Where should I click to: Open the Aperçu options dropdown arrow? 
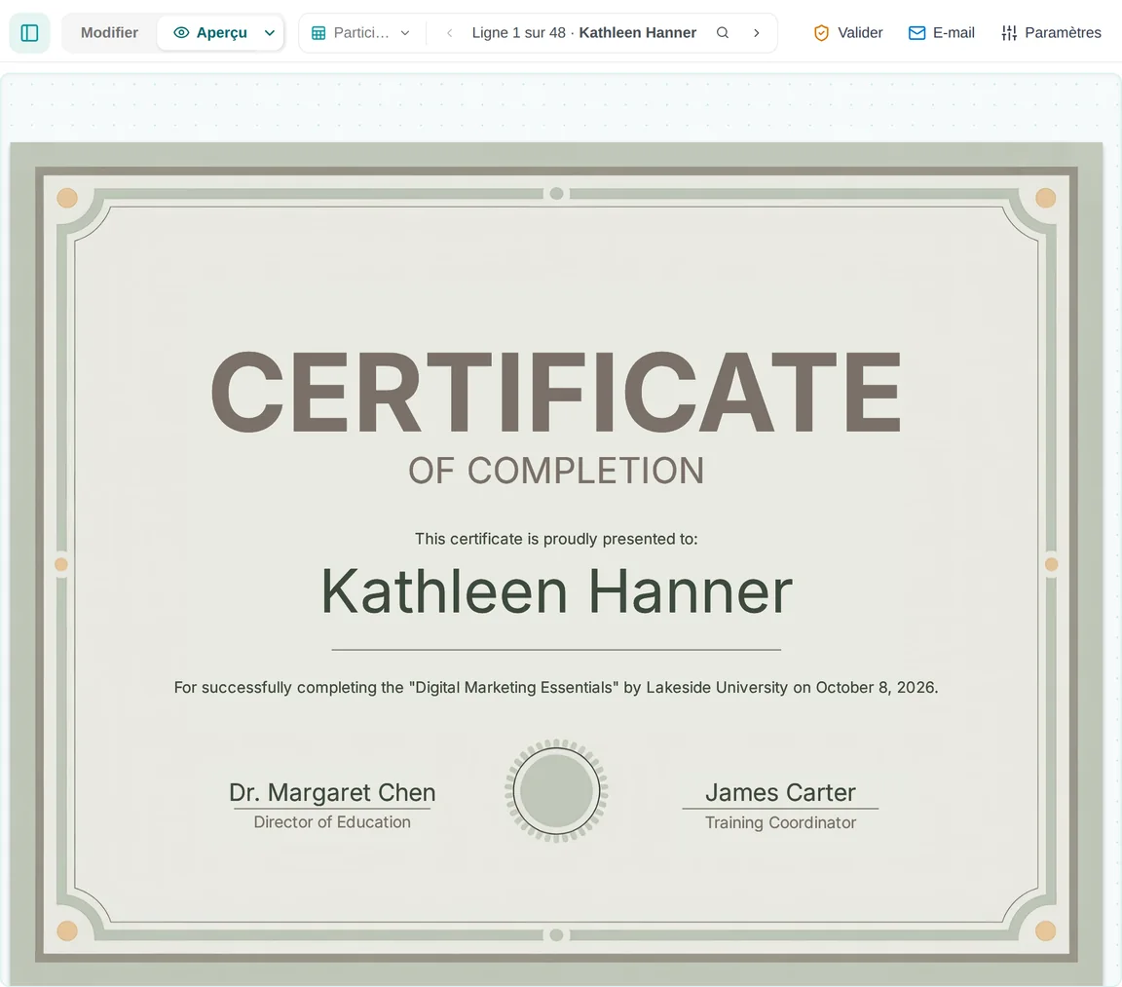[270, 33]
